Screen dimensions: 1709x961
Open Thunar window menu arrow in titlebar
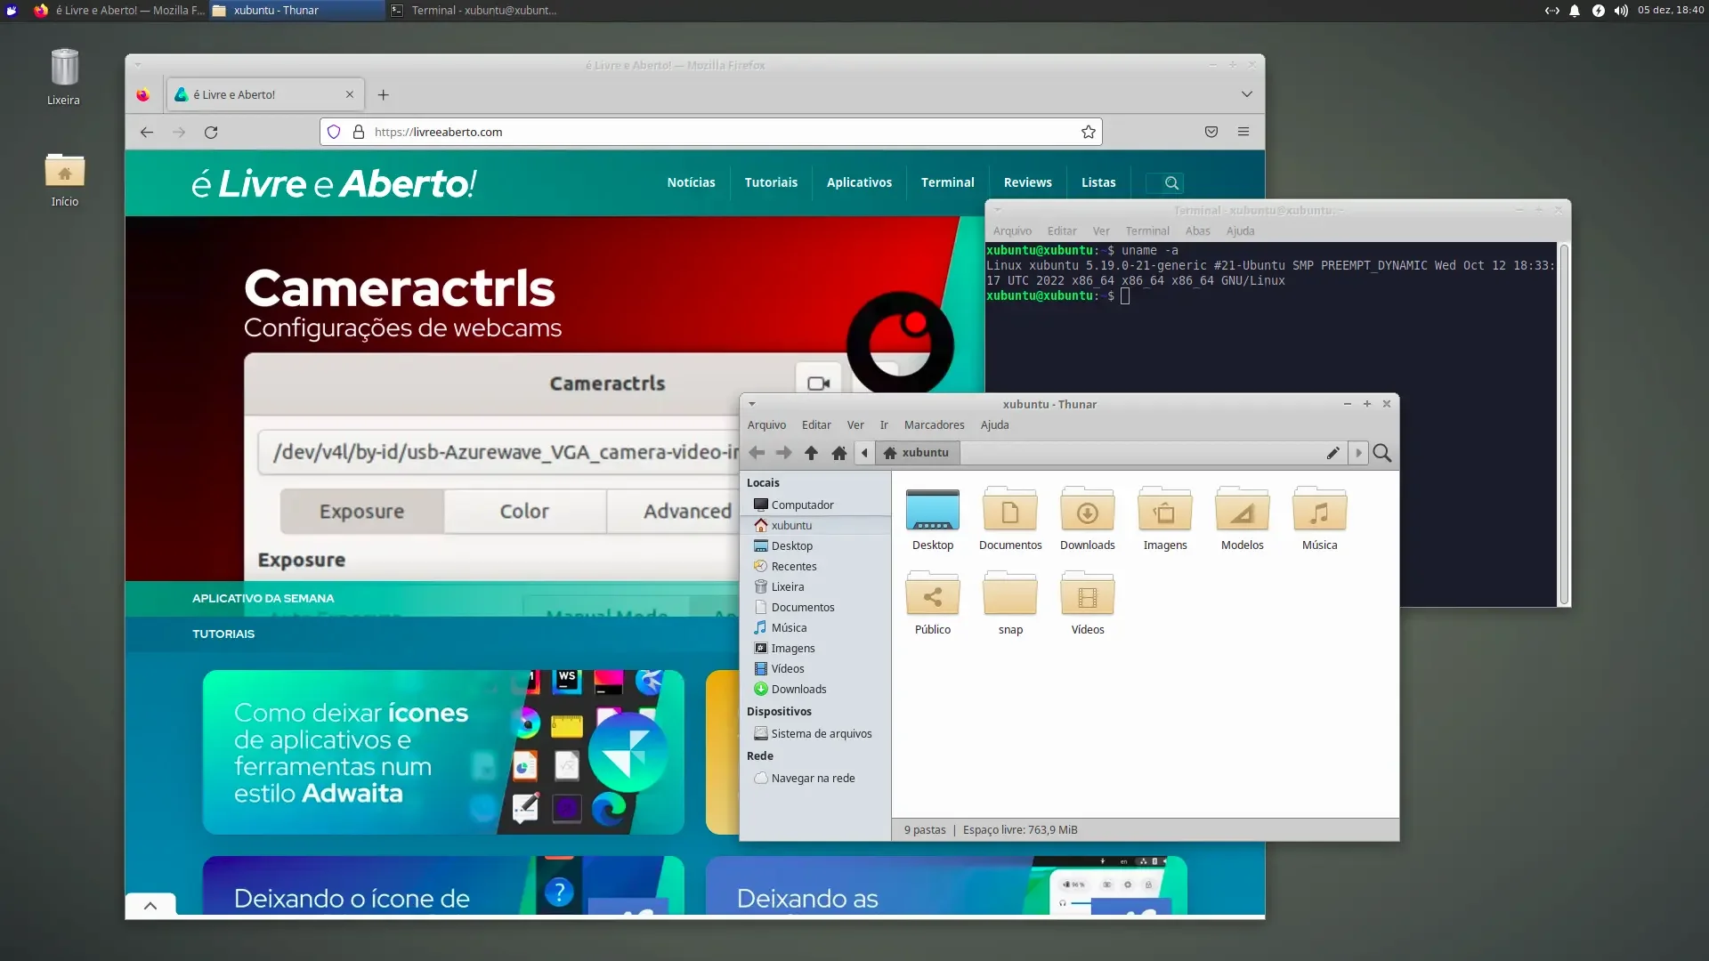coord(752,404)
